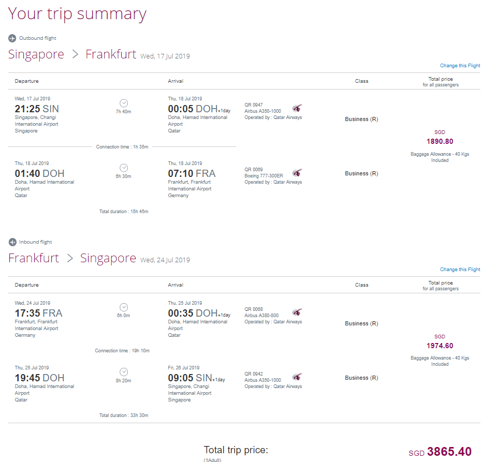Click the airline logo next to QR 0942
486x462 pixels.
(296, 378)
